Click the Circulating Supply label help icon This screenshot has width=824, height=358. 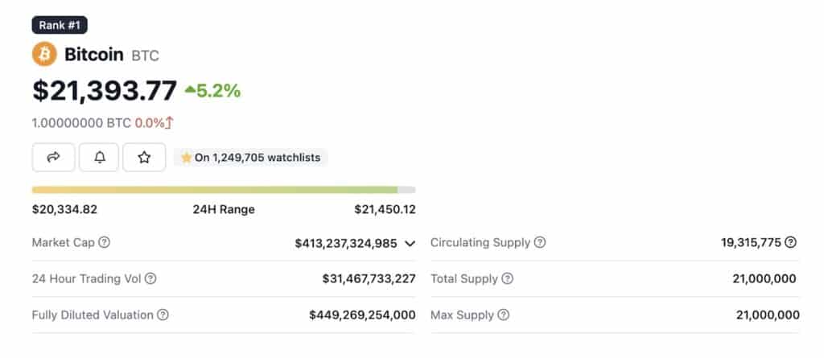pos(540,242)
